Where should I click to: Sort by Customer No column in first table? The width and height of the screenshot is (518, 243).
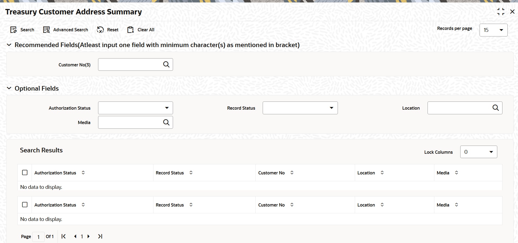[x=292, y=173]
